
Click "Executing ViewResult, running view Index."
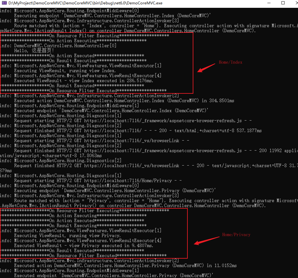[65, 71]
